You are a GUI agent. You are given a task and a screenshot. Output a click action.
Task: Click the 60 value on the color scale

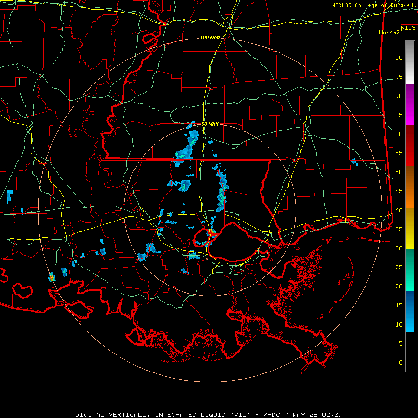coord(399,134)
